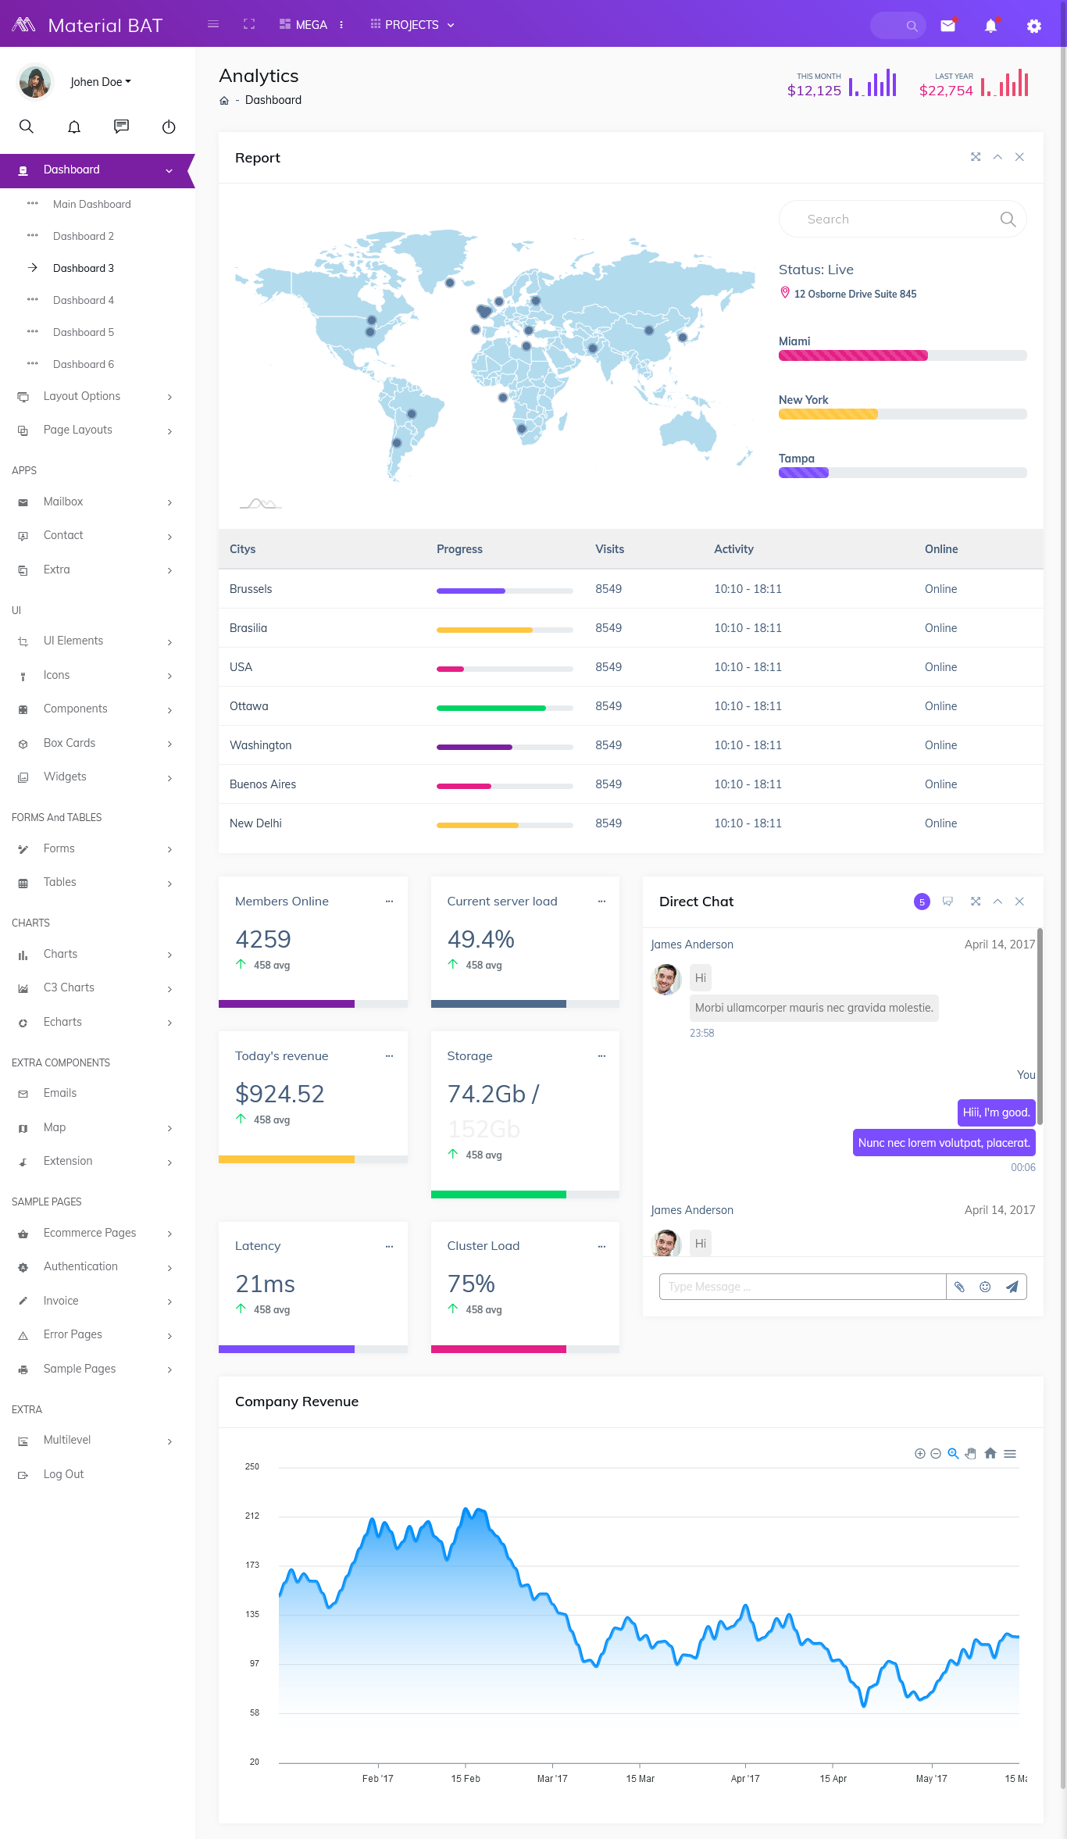Expand Report panel to fullscreen
Screen dimensions: 1067x1839
point(976,157)
